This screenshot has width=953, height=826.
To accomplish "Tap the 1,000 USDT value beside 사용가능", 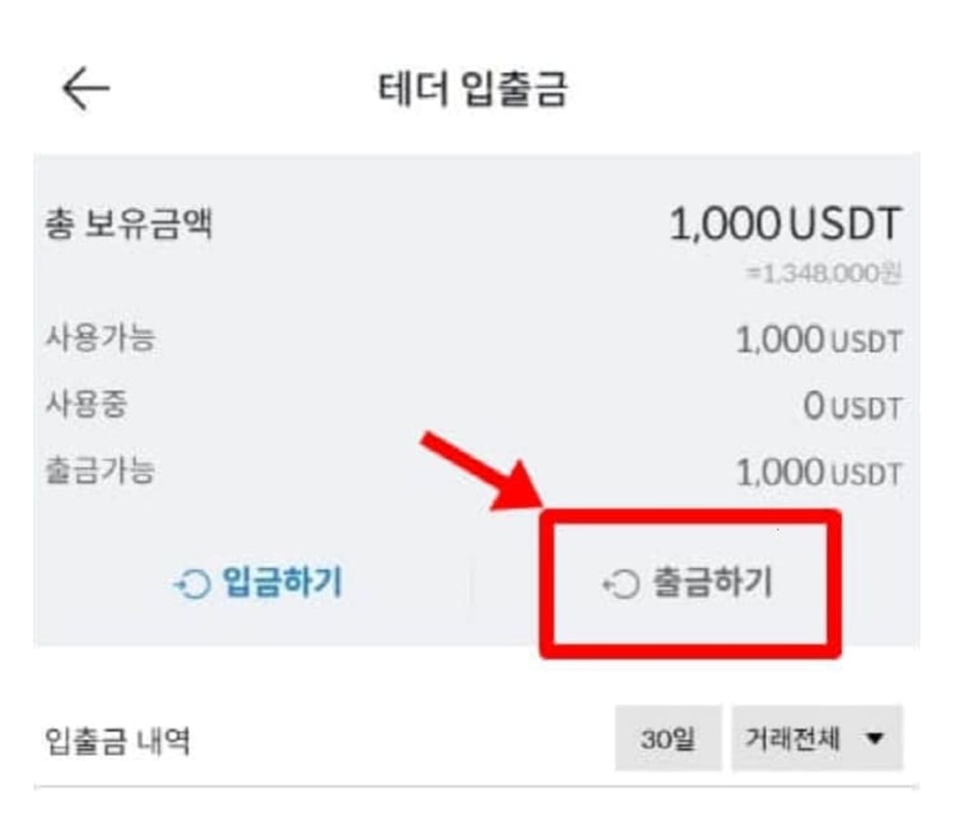I will (818, 340).
